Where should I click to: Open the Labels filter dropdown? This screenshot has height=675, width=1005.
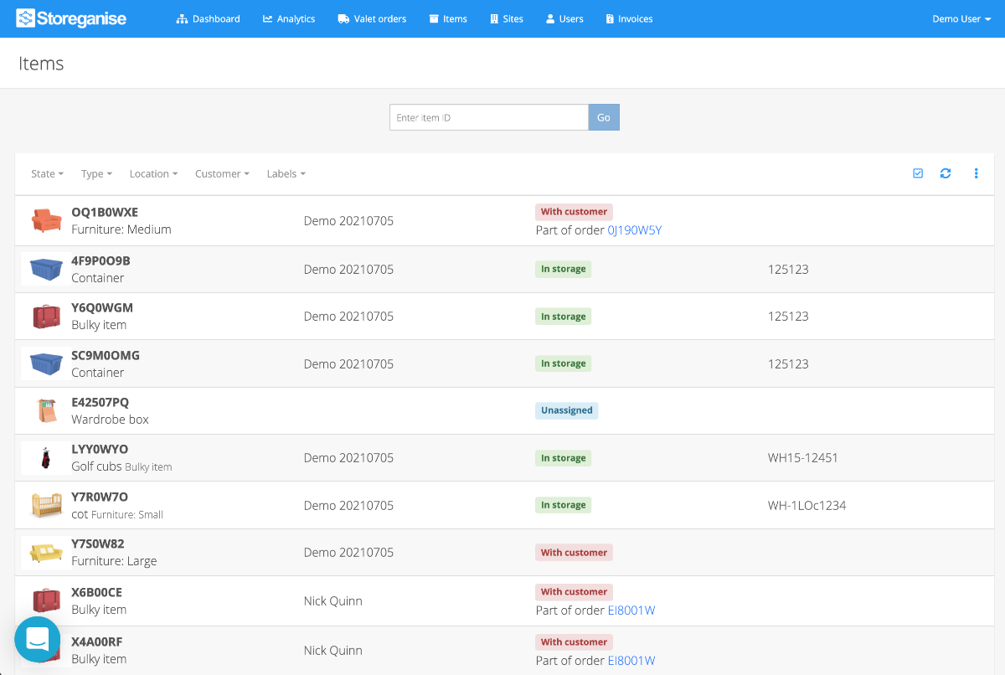pos(286,174)
